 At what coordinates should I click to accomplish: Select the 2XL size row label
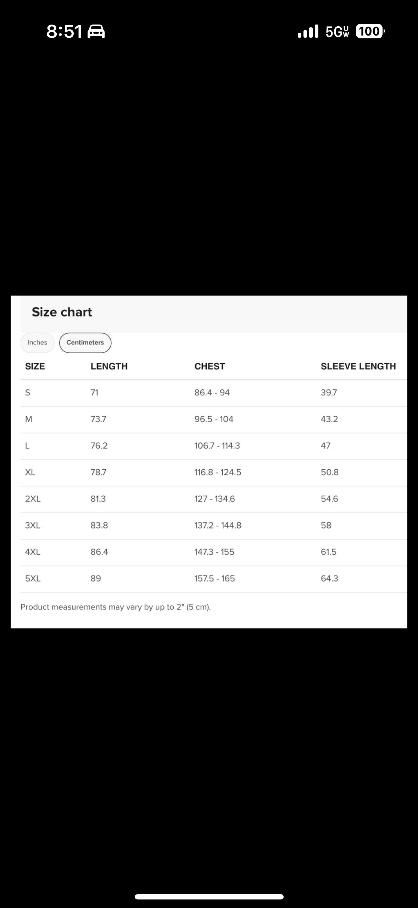pos(33,499)
